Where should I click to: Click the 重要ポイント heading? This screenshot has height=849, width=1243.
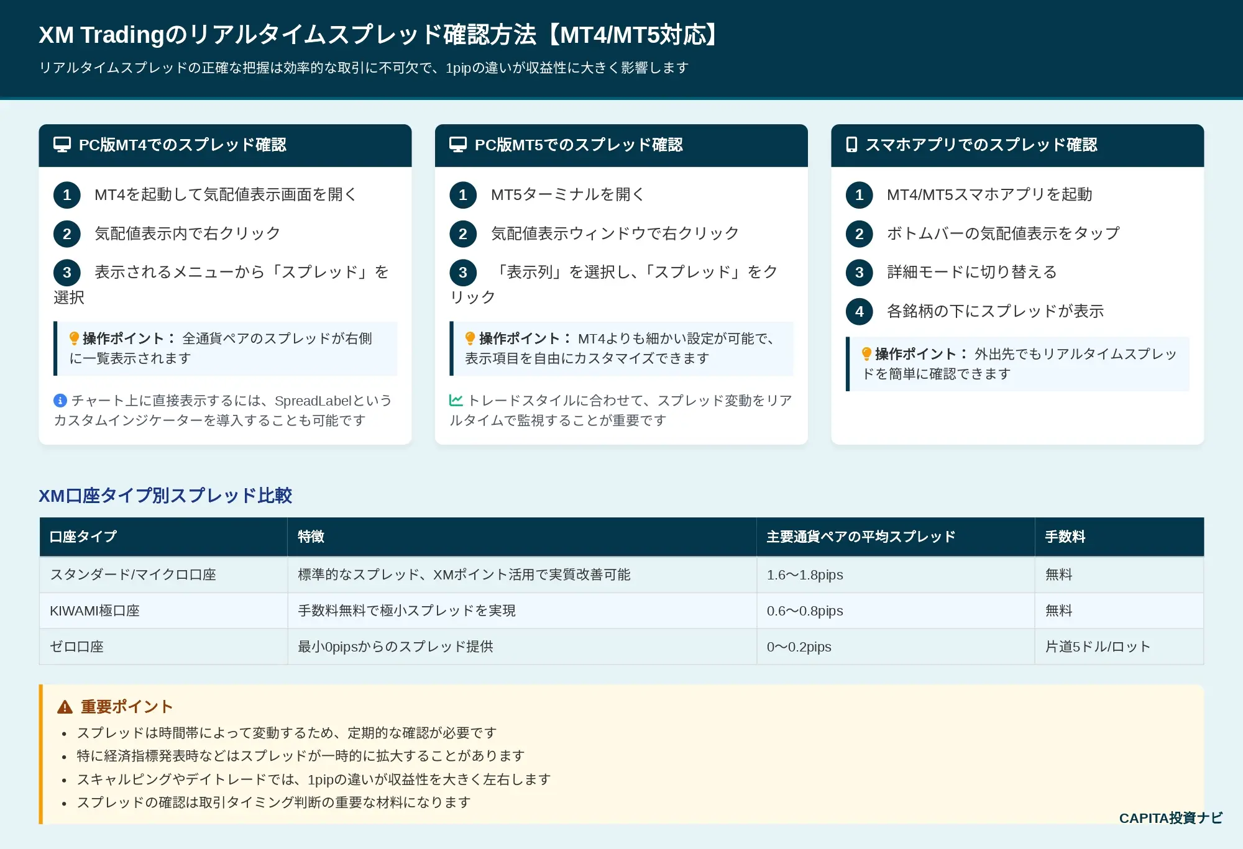[127, 707]
